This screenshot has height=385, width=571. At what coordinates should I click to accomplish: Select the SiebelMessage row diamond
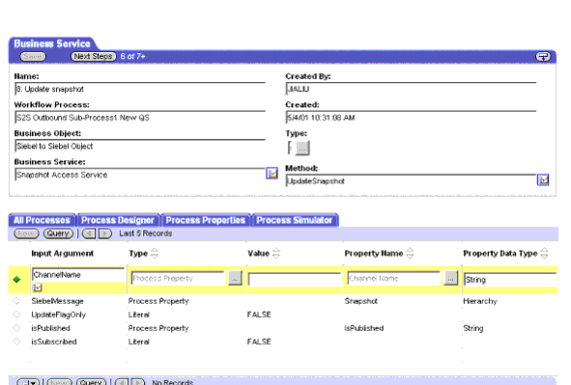click(x=16, y=301)
